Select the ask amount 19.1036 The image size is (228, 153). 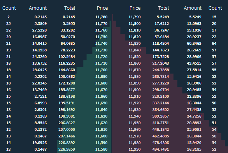(194, 30)
